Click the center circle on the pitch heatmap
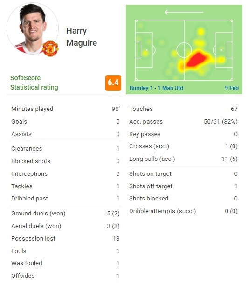 click(184, 50)
